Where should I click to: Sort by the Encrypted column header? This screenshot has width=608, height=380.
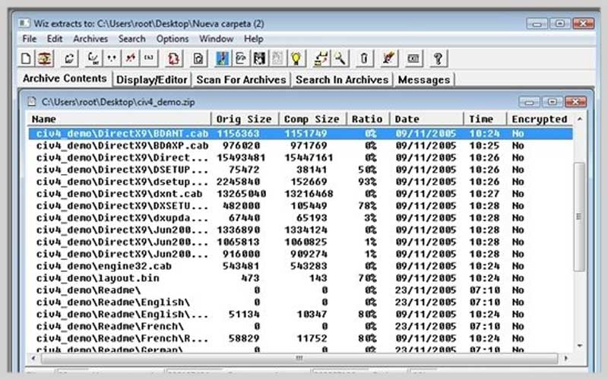click(x=540, y=119)
